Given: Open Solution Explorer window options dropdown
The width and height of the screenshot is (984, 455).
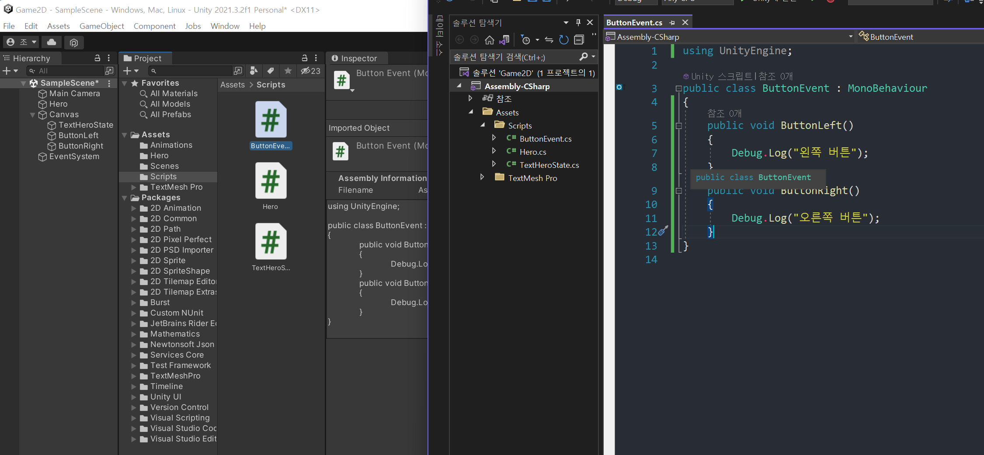Looking at the screenshot, I should (x=566, y=22).
